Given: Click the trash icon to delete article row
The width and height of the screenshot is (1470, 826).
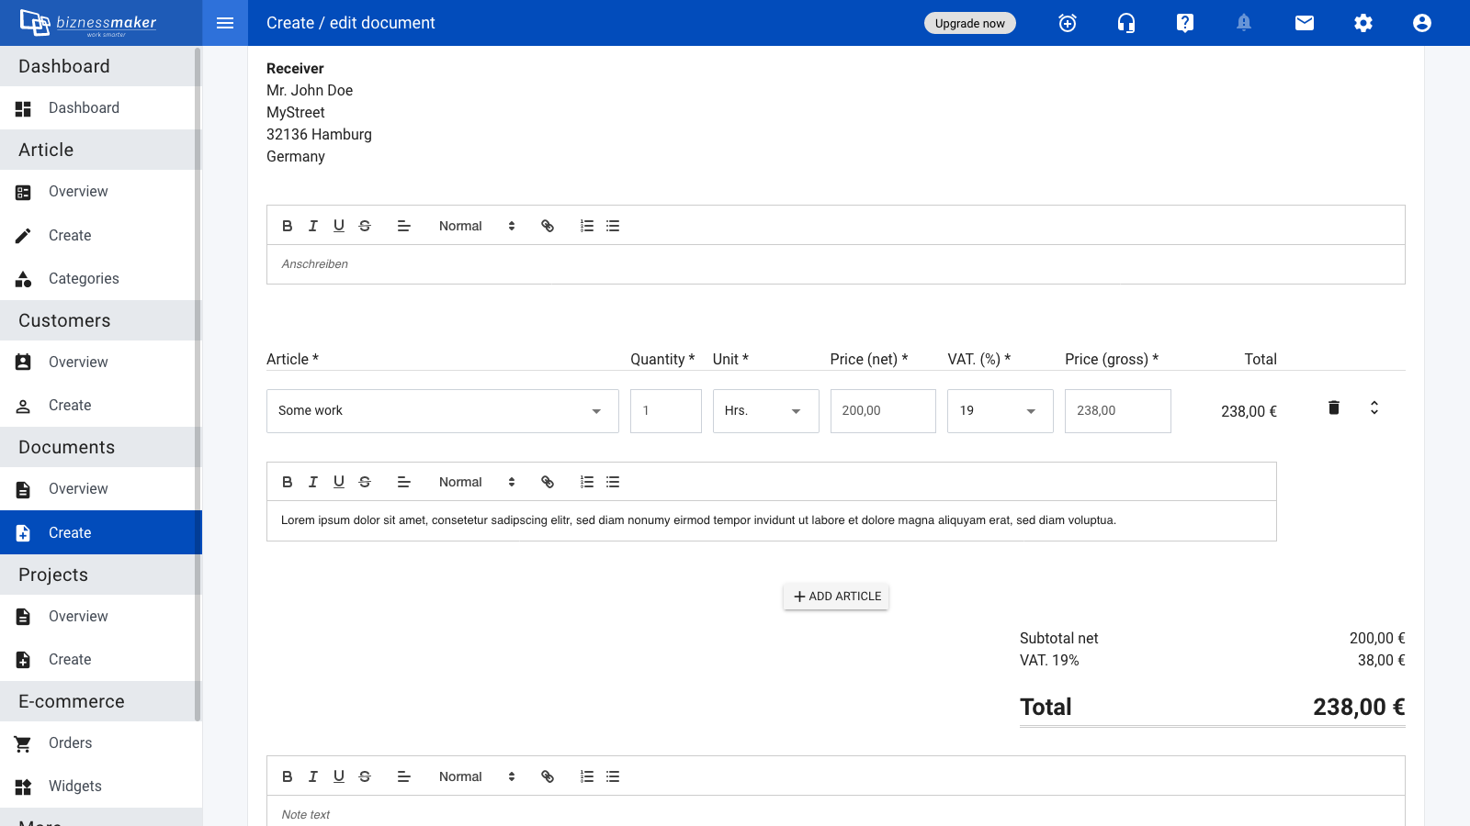Looking at the screenshot, I should pyautogui.click(x=1333, y=407).
